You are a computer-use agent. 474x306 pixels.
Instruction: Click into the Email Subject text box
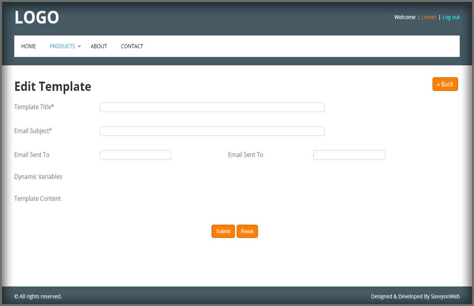point(212,131)
